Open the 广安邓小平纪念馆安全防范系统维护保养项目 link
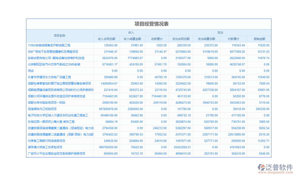296x177 pixels. [x=57, y=153]
